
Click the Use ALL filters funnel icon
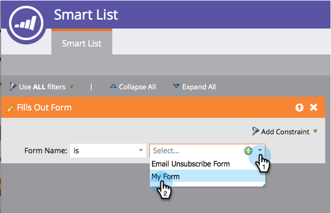point(13,87)
